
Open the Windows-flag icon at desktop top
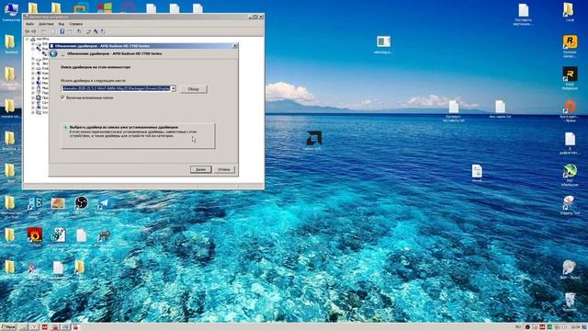(105, 8)
